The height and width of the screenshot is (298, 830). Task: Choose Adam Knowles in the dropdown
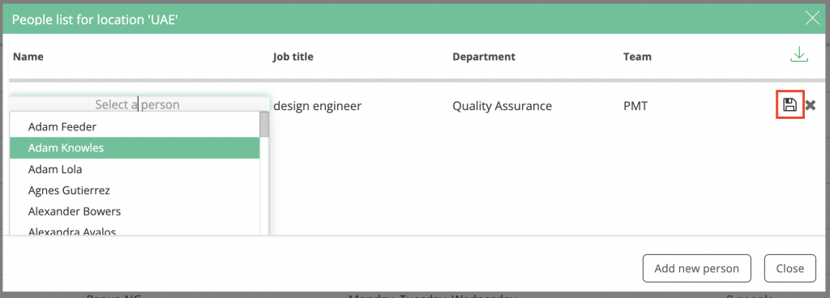[135, 148]
